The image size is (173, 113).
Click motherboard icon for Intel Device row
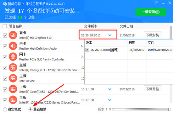[x=13, y=78]
